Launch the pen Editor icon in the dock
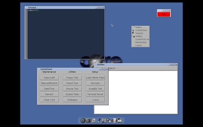The image size is (203, 127). pos(99,120)
